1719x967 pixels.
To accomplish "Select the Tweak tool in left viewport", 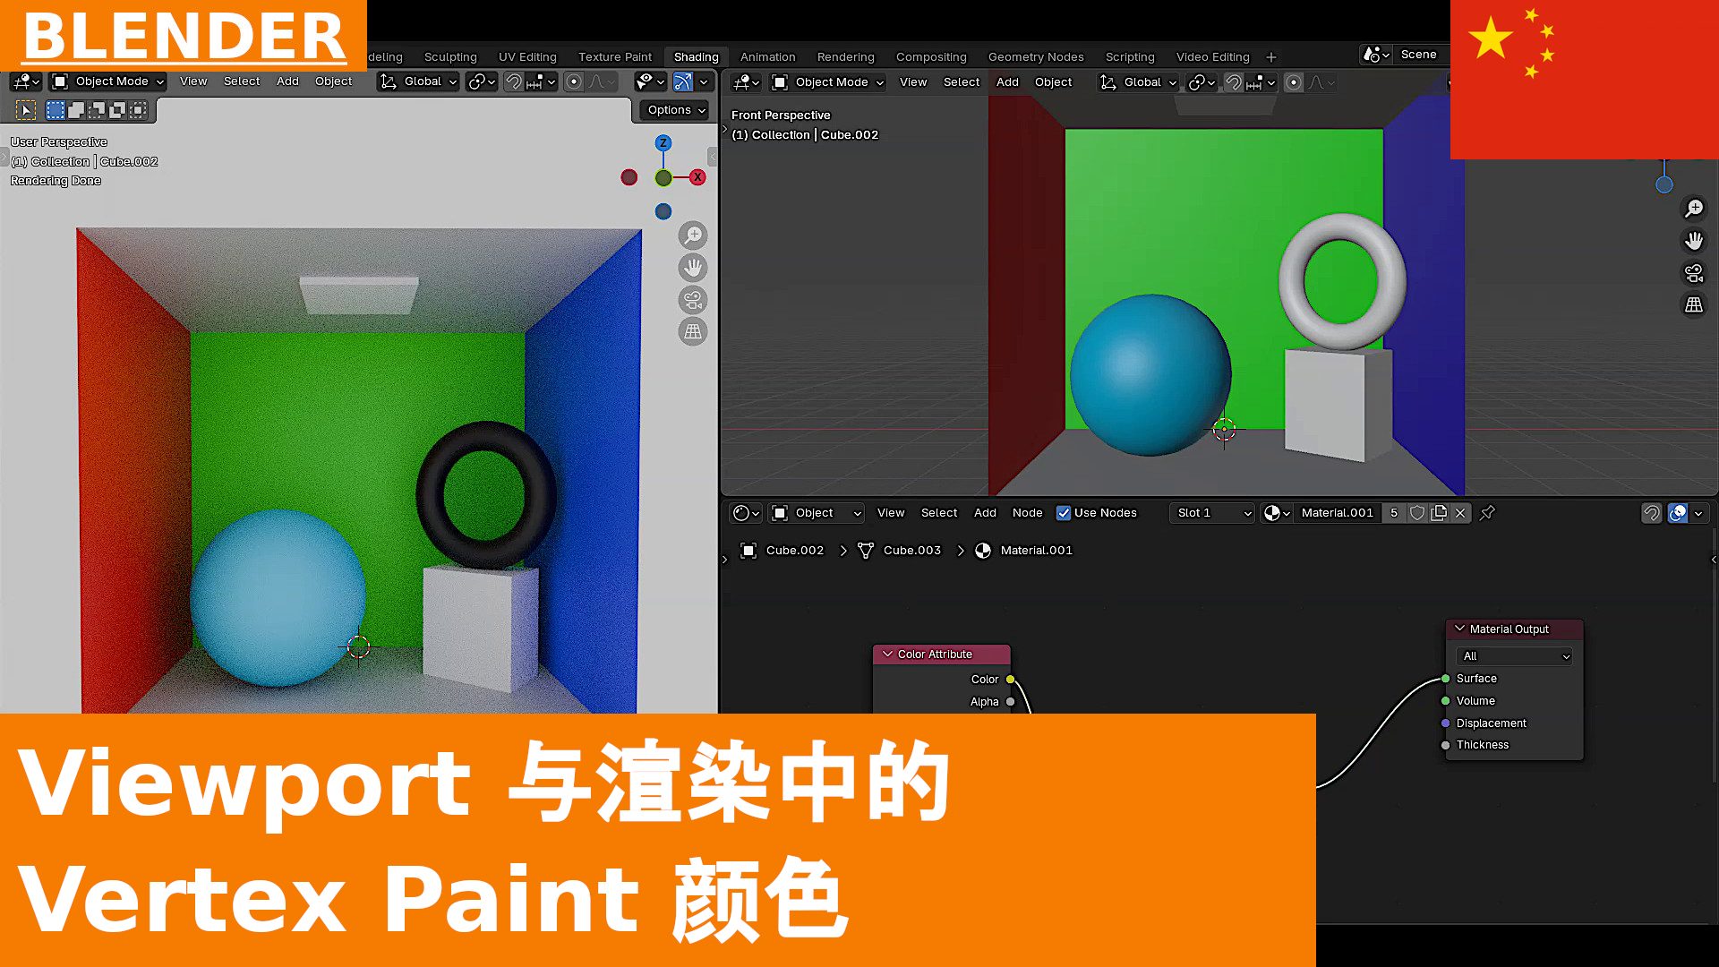I will (26, 110).
